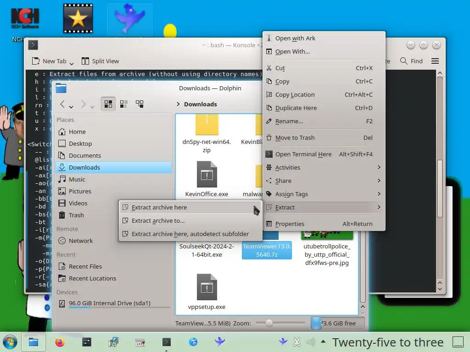Open Recent Locations entry

(x=113, y=278)
